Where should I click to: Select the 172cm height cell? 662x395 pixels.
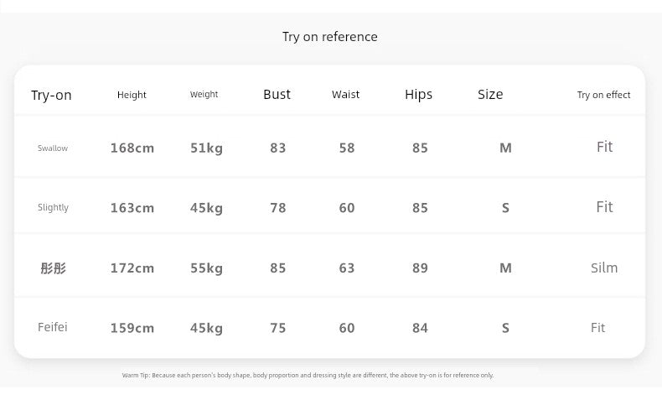click(x=132, y=268)
